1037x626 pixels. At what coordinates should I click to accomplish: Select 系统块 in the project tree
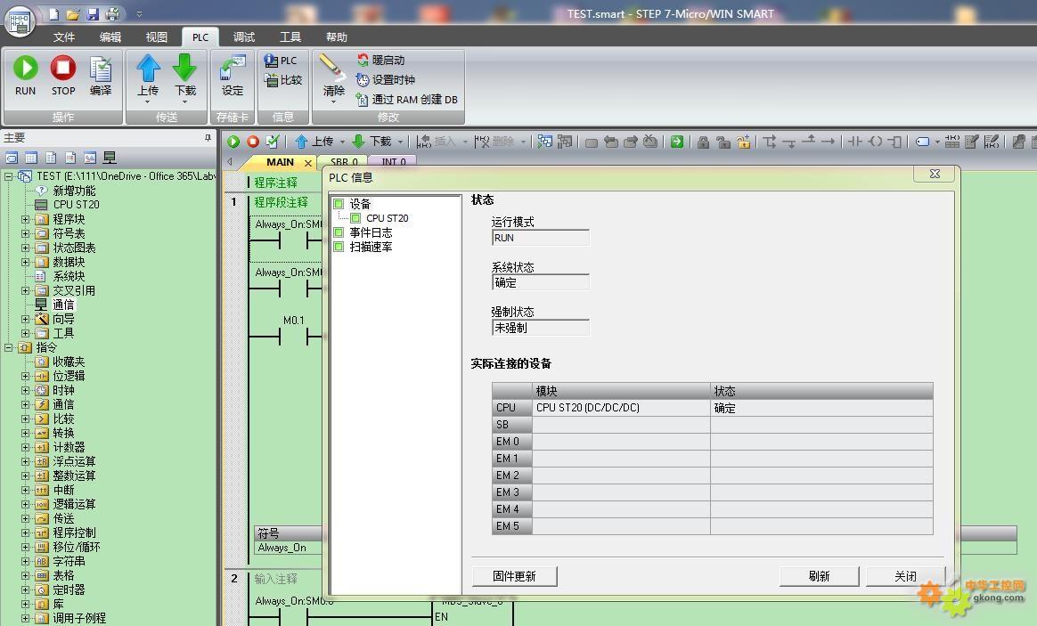pos(69,276)
